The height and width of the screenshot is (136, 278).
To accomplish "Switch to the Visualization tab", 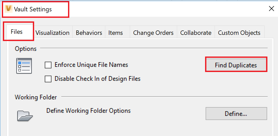I will 52,33.
